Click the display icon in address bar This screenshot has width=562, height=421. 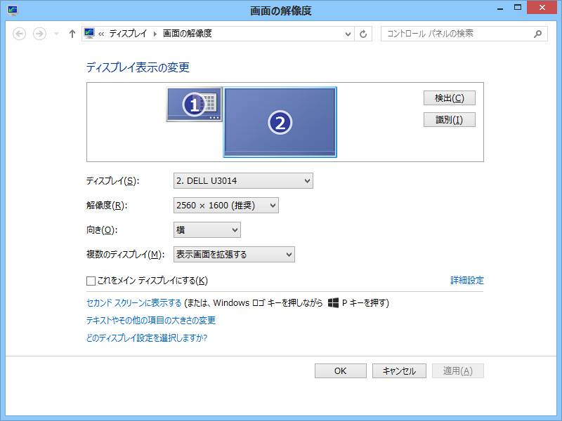(89, 34)
